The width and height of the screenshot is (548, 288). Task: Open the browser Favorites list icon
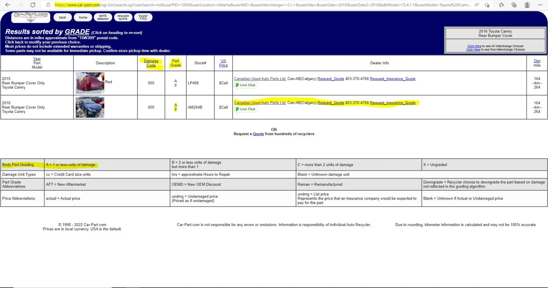coord(501,5)
